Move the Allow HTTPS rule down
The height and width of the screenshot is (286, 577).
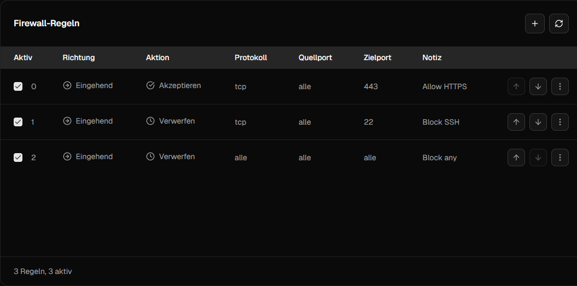[538, 86]
